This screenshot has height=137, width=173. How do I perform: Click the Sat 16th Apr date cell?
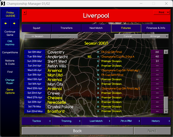[x=35, y=84]
